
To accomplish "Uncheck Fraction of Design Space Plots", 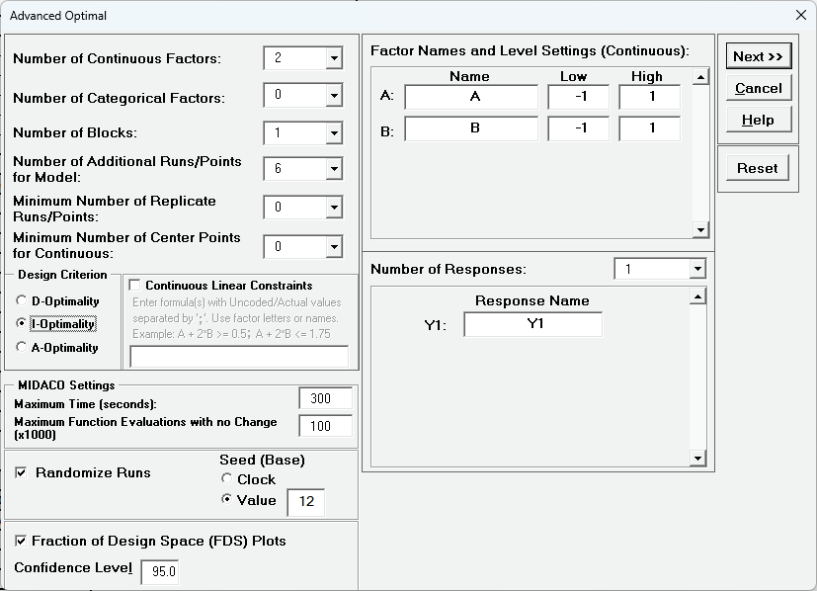I will click(21, 541).
